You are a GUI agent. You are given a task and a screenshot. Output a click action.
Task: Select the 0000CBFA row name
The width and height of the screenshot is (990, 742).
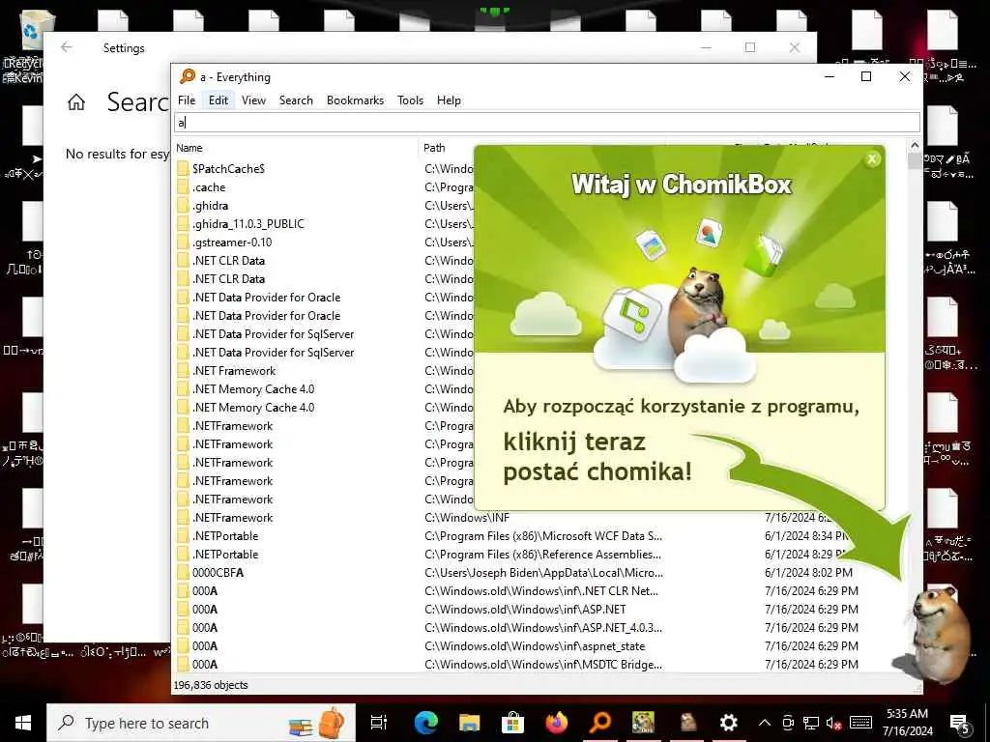click(218, 572)
